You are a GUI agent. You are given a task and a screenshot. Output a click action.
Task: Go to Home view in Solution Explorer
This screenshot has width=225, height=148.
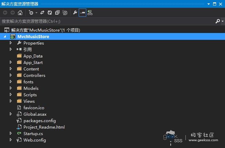coord(20,13)
